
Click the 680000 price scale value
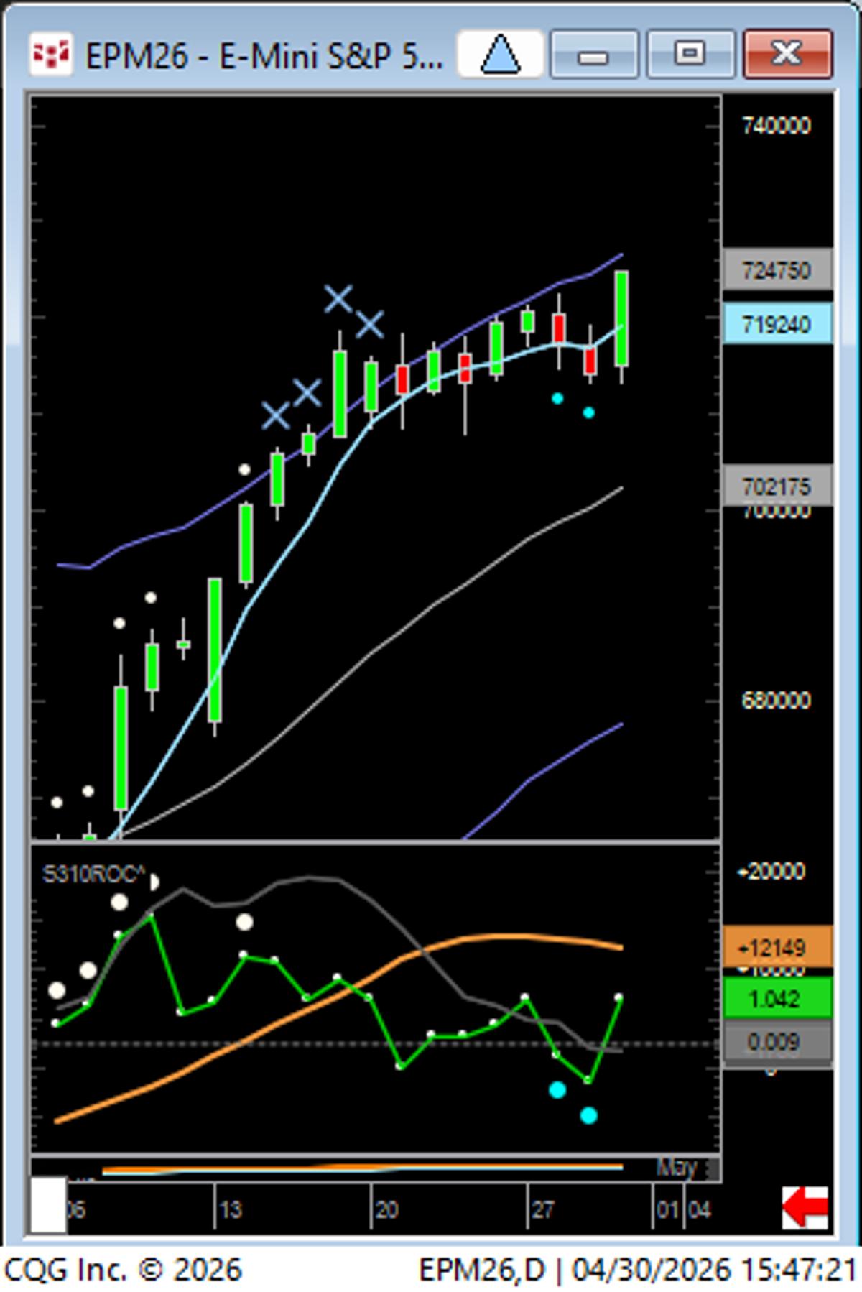pyautogui.click(x=777, y=700)
